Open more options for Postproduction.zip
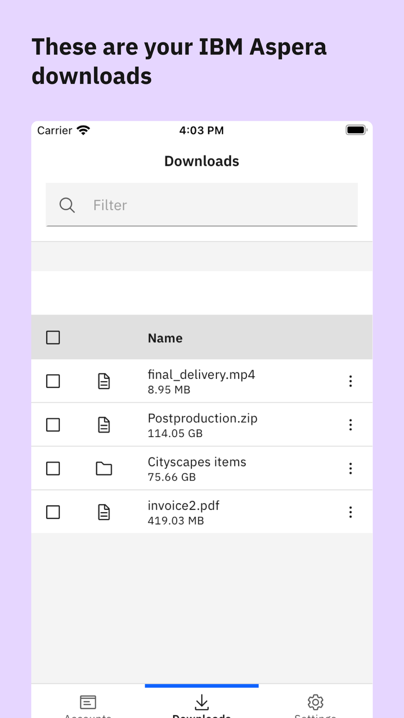 pos(350,425)
